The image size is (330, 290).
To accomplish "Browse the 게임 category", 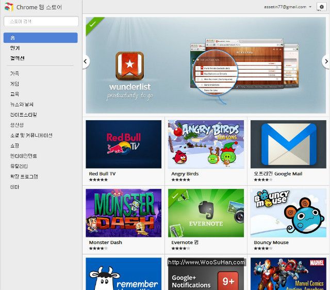I will pyautogui.click(x=15, y=84).
